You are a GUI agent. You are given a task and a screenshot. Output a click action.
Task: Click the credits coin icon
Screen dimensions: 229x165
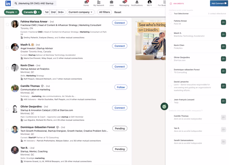(171, 4)
